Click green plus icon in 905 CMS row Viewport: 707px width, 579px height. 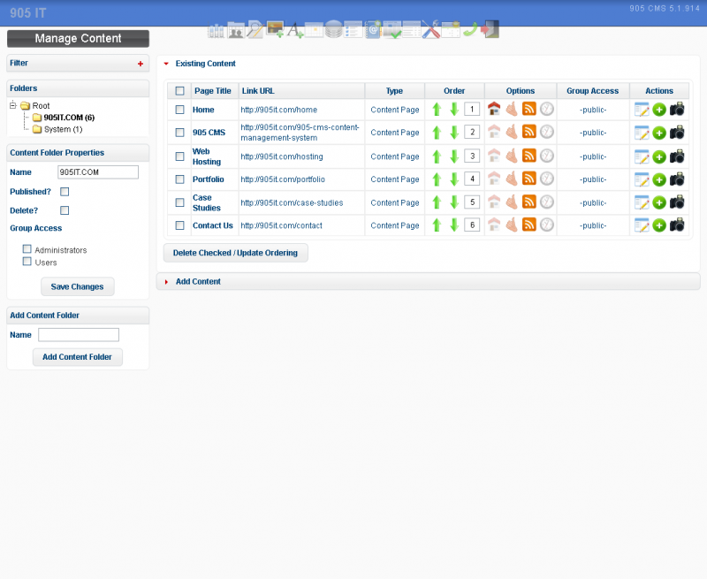coord(659,133)
